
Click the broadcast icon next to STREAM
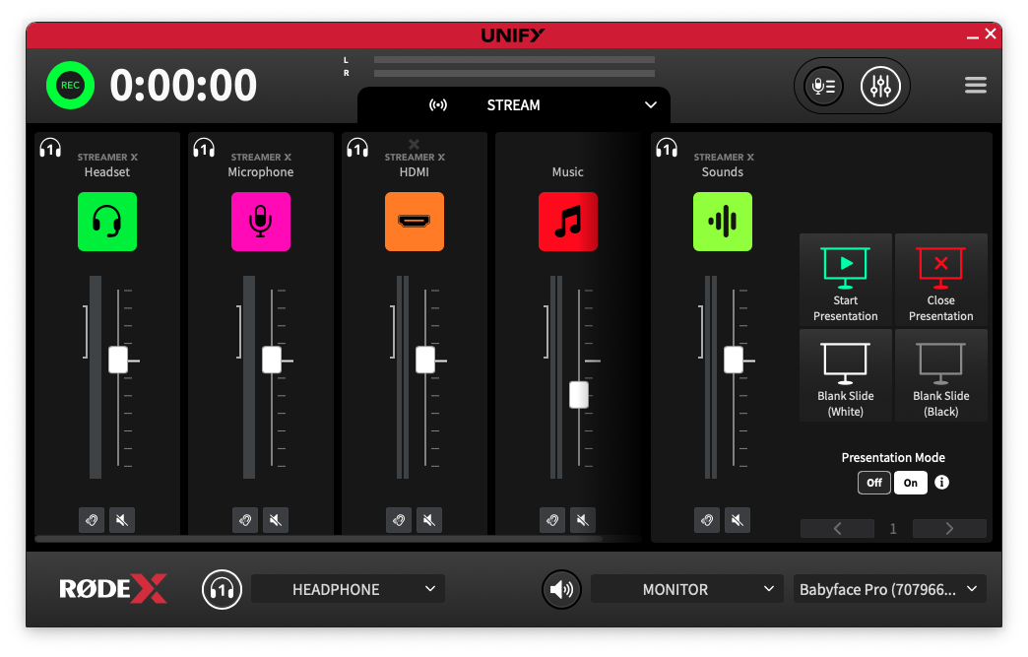pyautogui.click(x=438, y=105)
